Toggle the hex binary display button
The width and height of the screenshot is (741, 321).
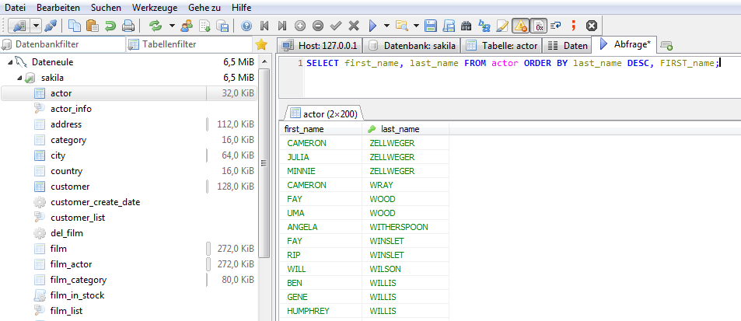click(x=538, y=26)
